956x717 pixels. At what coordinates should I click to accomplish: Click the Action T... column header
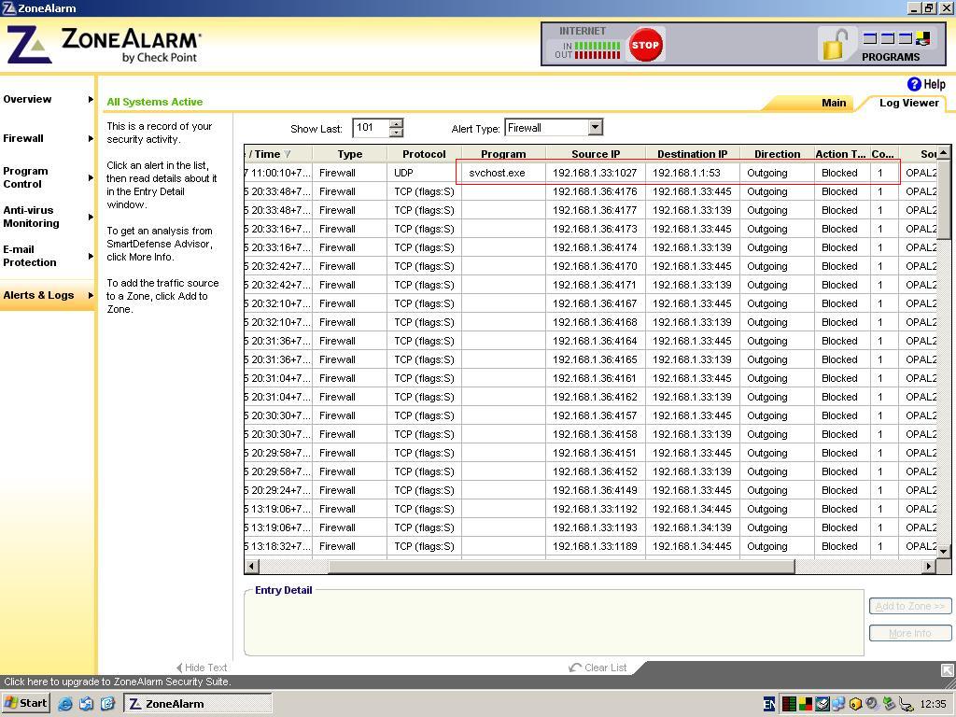click(x=842, y=154)
